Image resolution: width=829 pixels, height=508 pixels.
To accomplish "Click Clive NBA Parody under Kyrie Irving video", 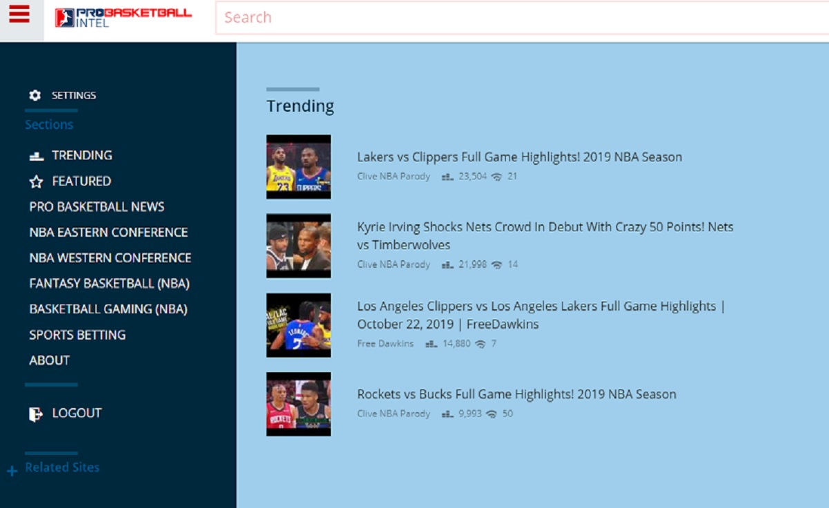I will coord(394,265).
